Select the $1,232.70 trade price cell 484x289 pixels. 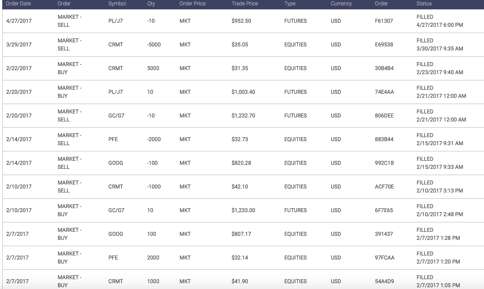pos(243,116)
